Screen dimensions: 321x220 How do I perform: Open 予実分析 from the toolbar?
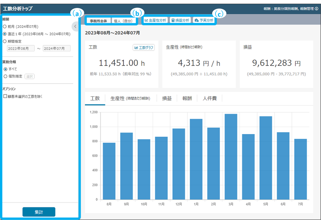(204, 20)
